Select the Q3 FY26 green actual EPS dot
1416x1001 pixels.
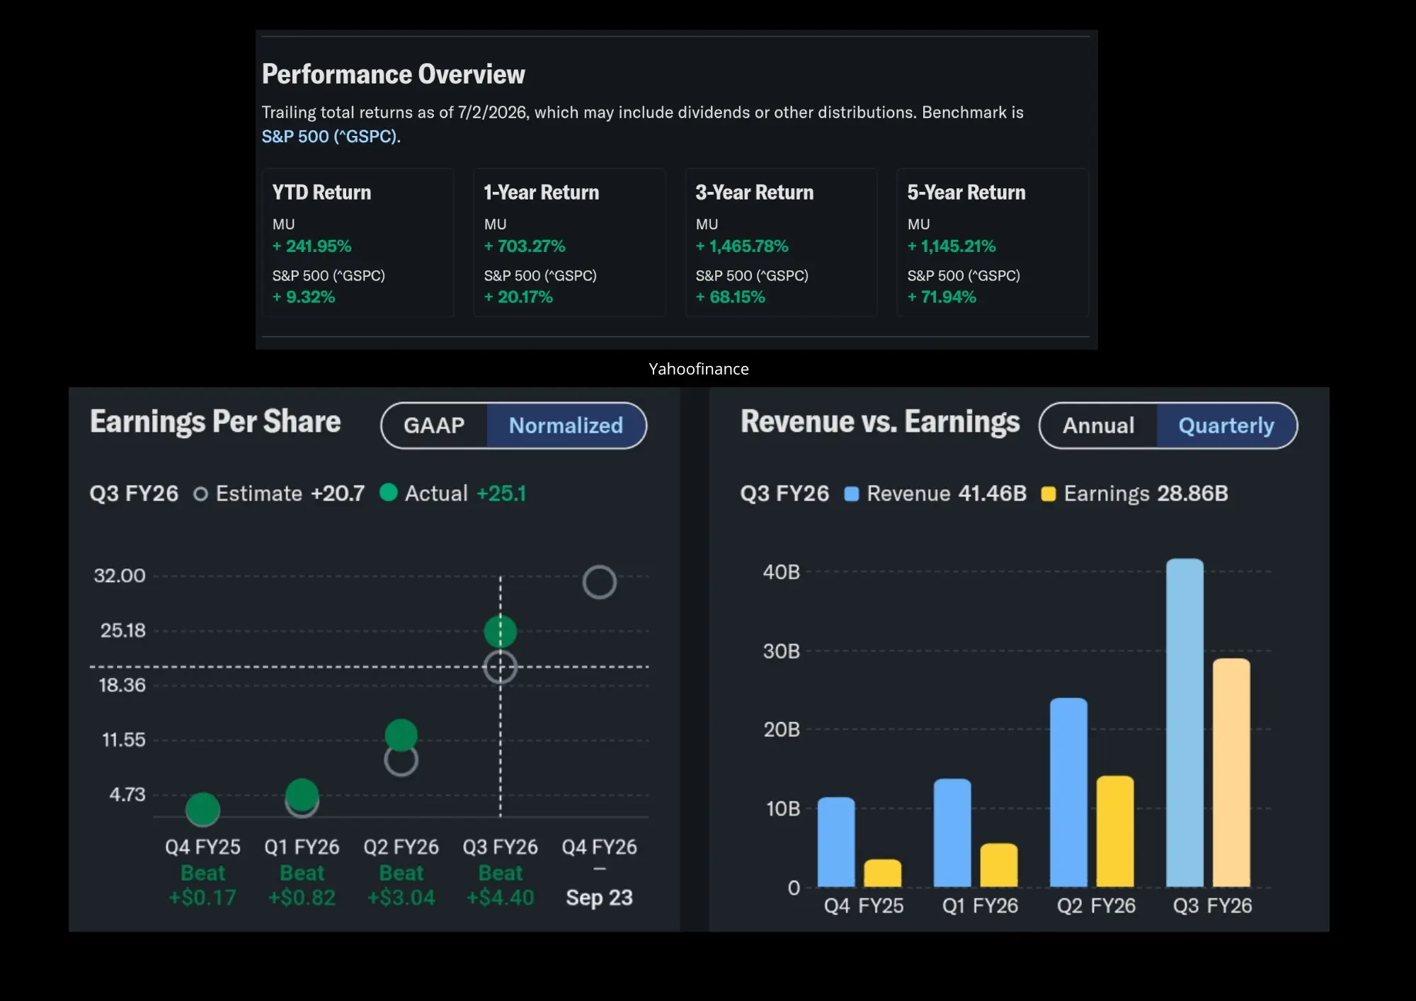click(x=501, y=631)
